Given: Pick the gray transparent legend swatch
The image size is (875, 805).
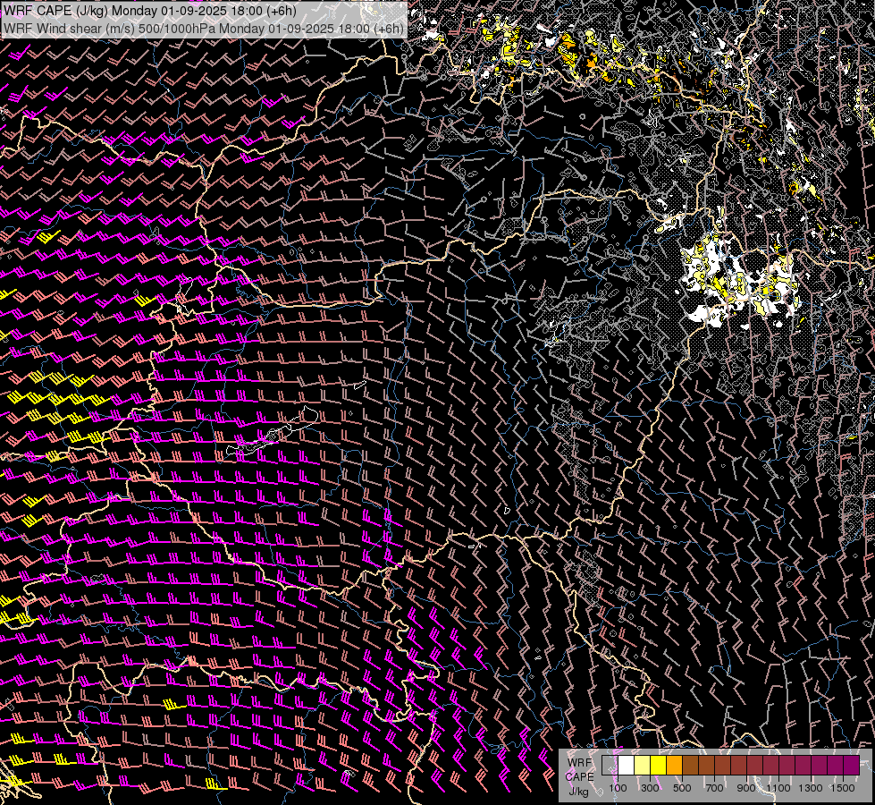Looking at the screenshot, I should point(610,765).
